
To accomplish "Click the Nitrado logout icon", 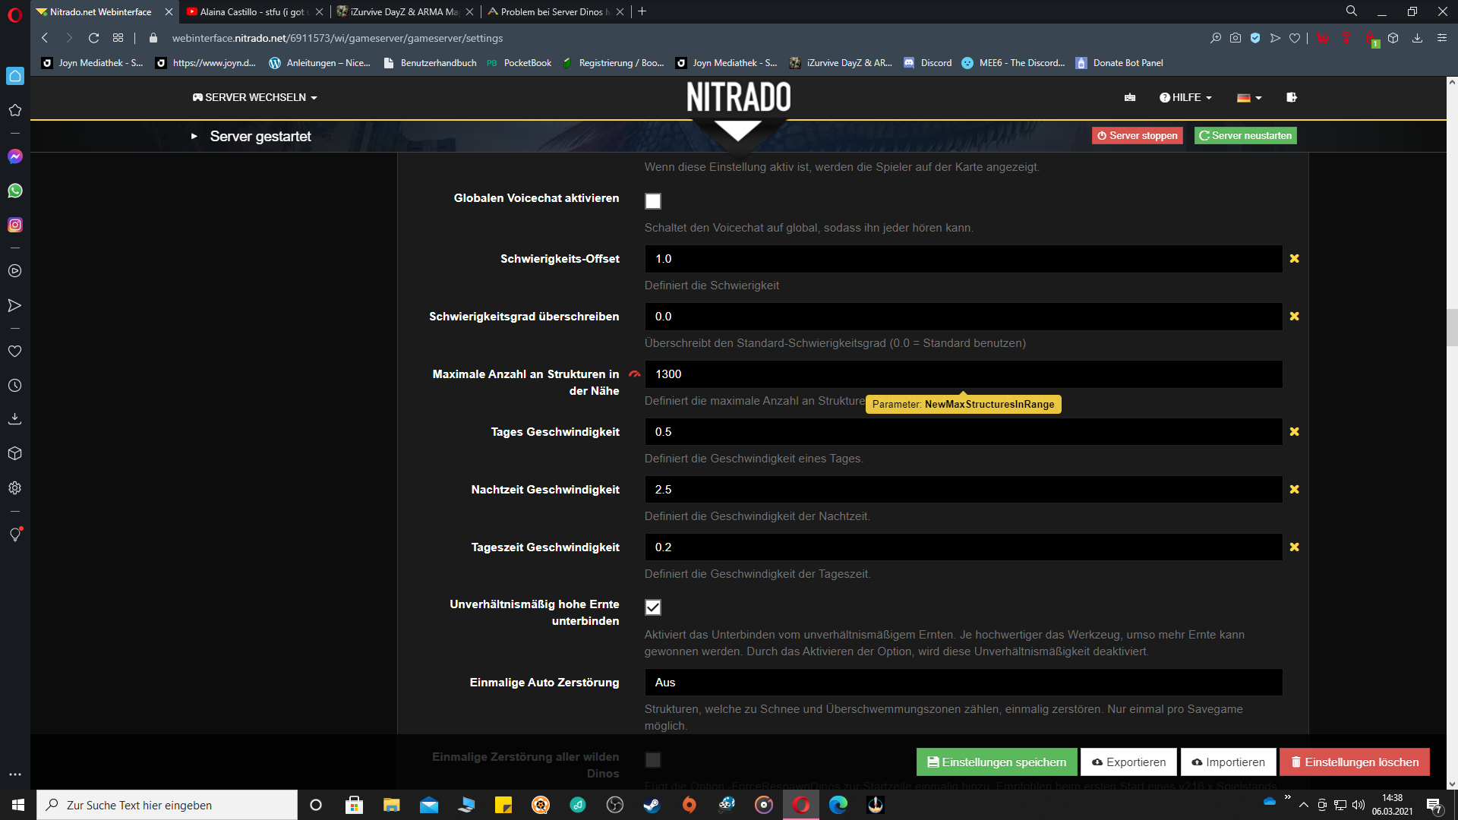I will pyautogui.click(x=1292, y=97).
